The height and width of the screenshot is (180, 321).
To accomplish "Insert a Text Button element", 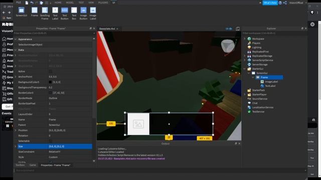I will (x=65, y=13).
